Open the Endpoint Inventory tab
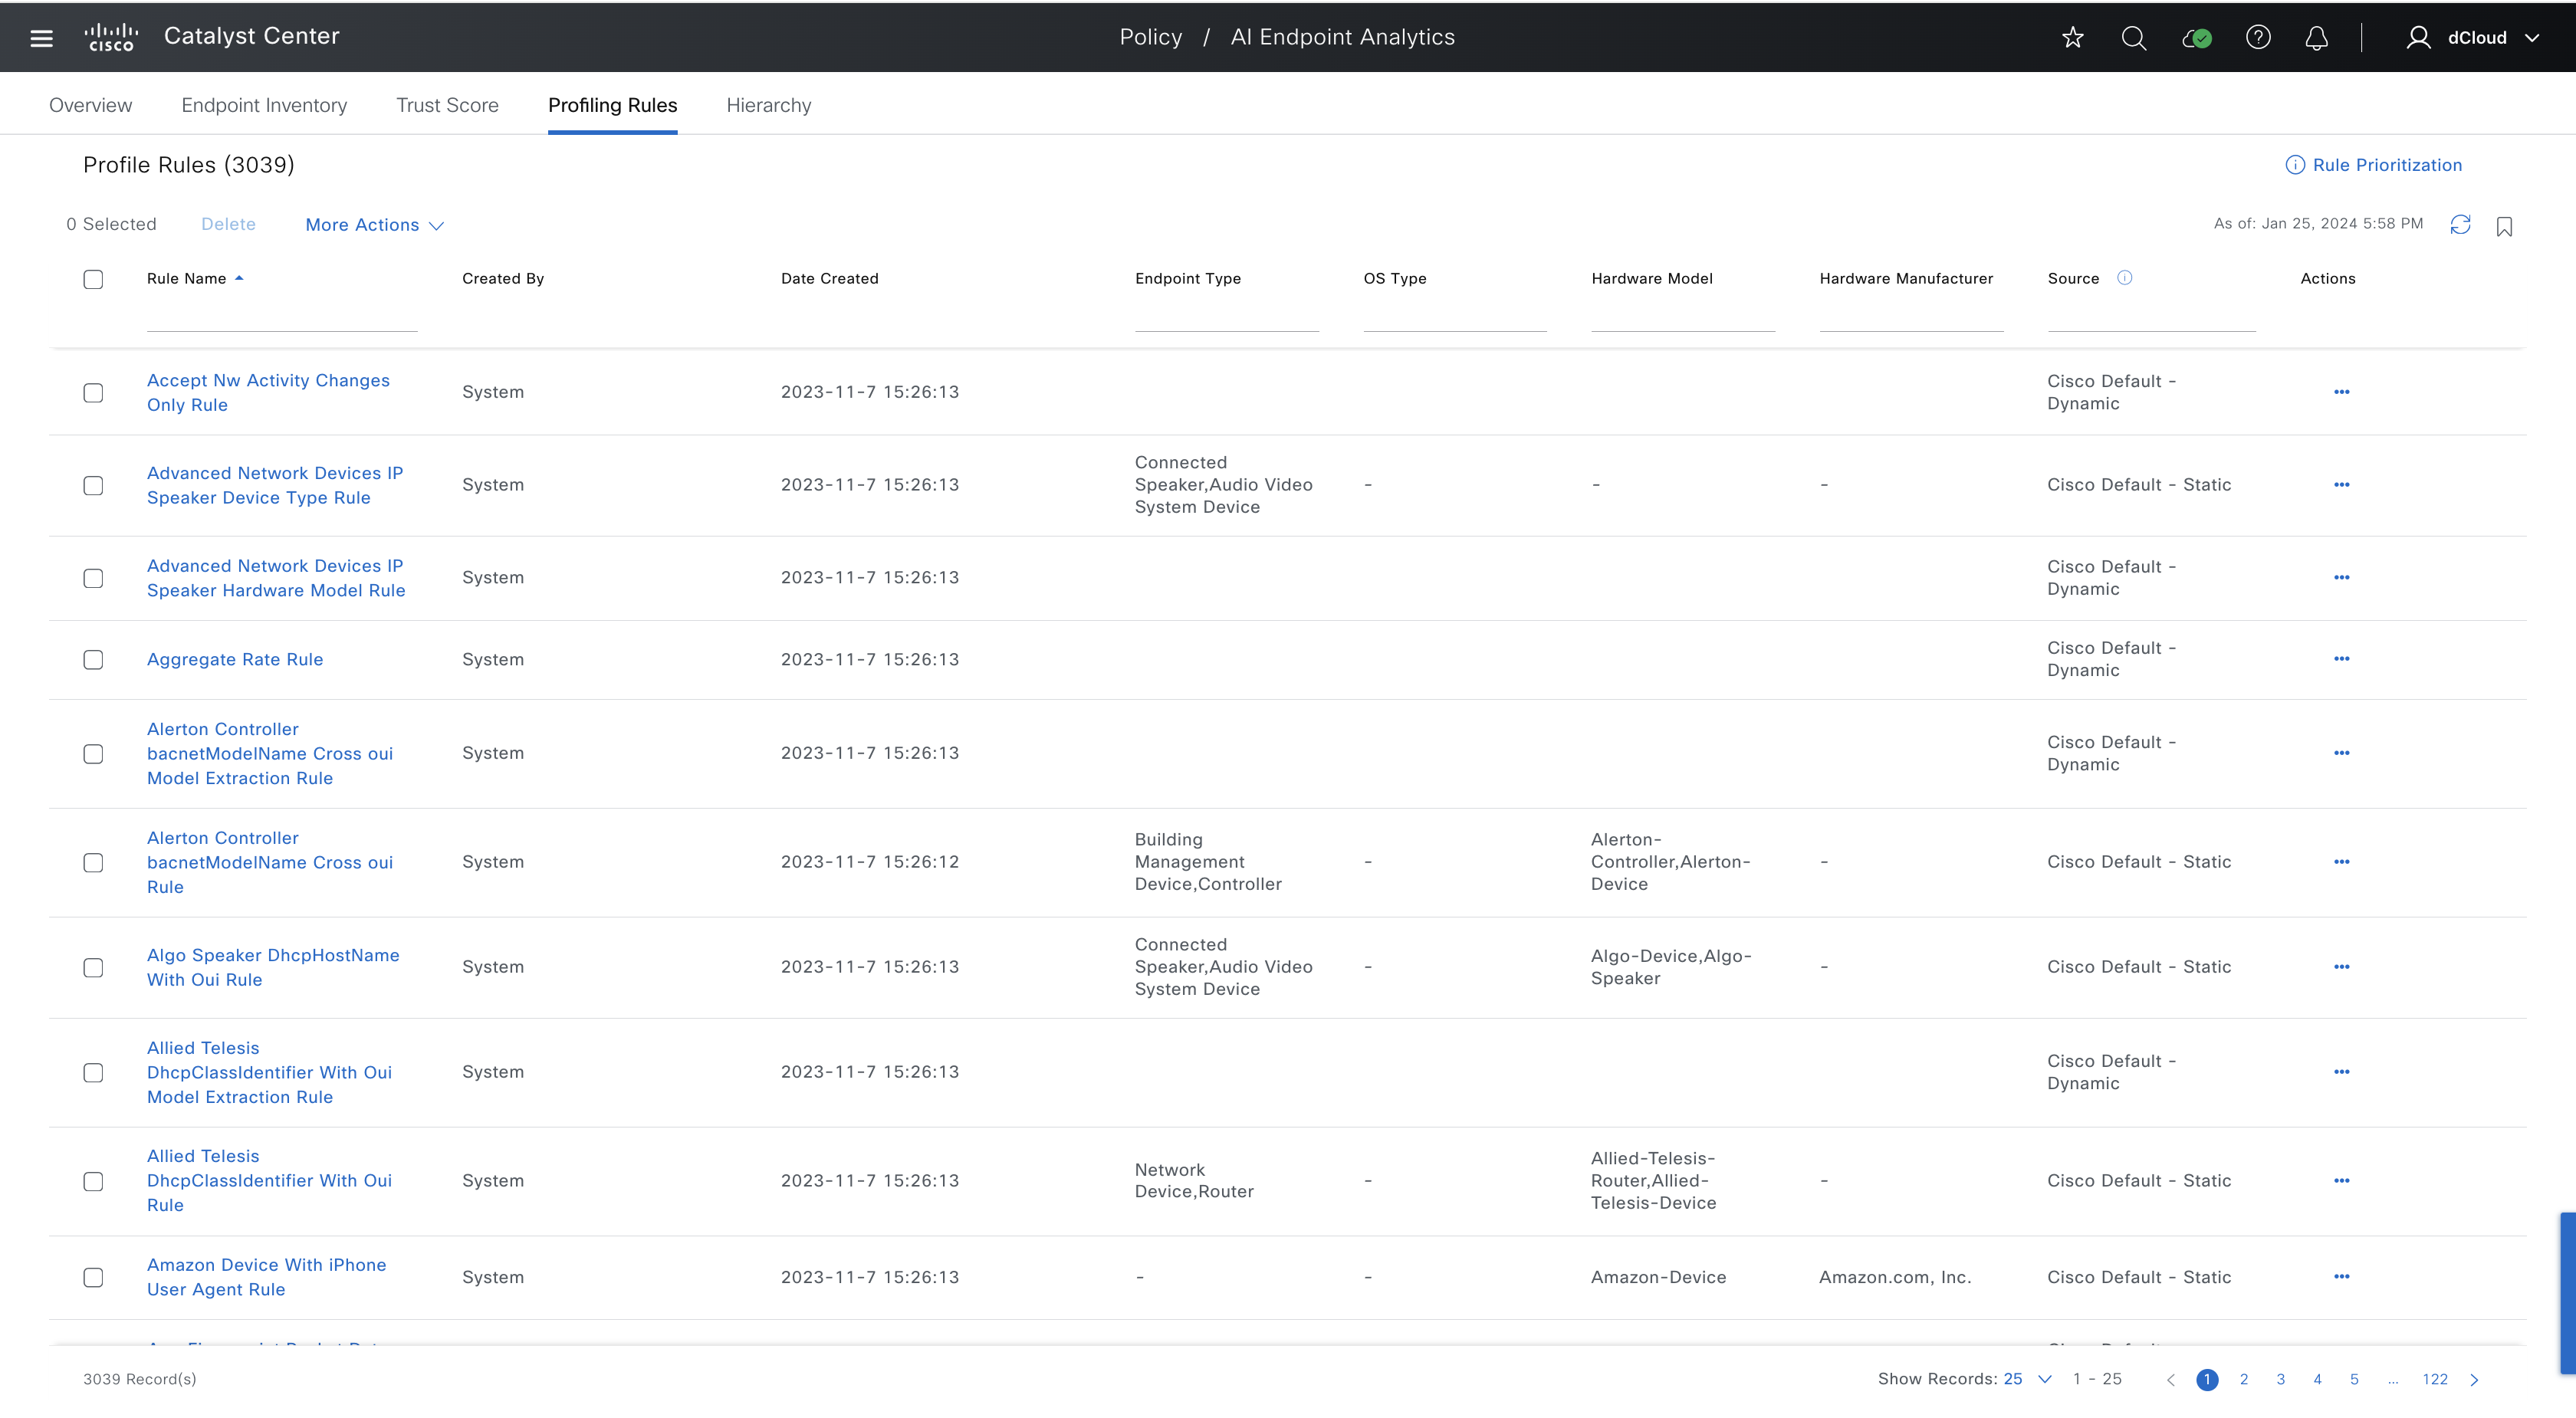Viewport: 2576px width, 1418px height. 264,105
